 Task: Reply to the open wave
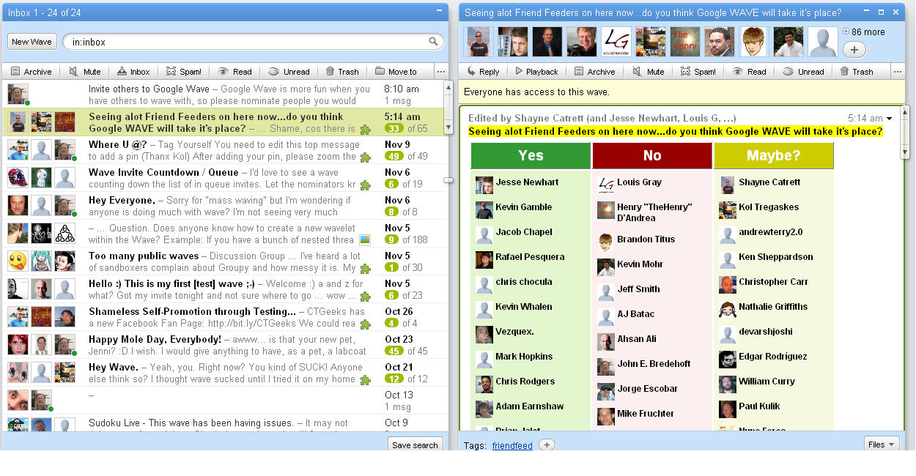point(482,72)
